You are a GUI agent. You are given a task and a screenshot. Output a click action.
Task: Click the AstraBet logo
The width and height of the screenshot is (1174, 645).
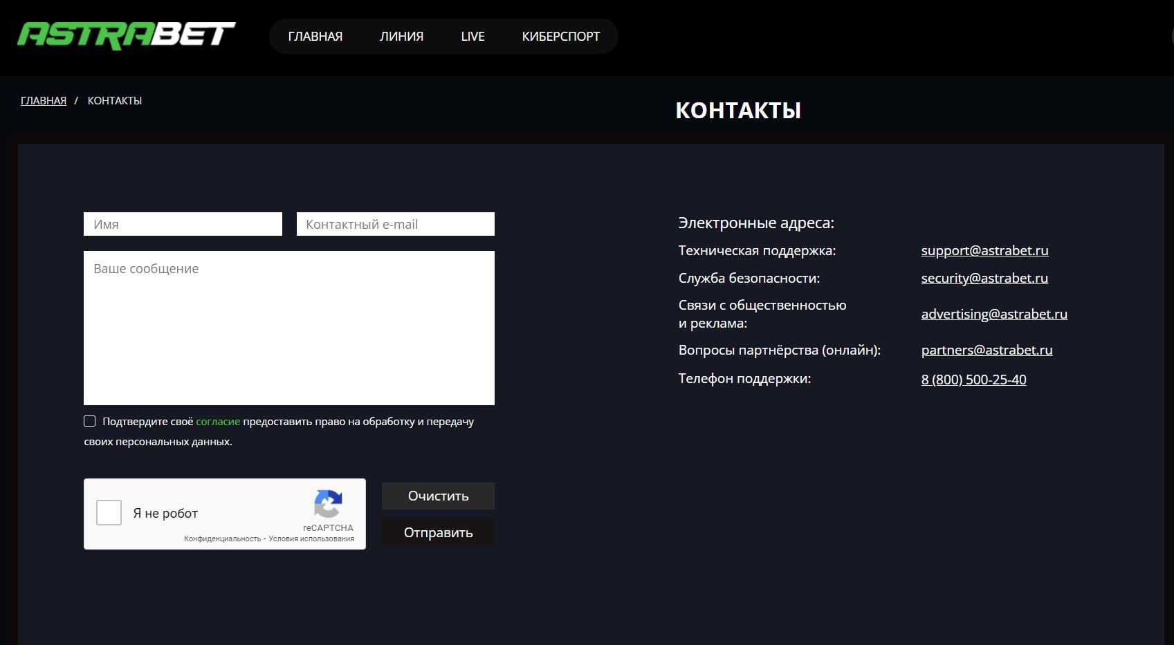[x=126, y=35]
